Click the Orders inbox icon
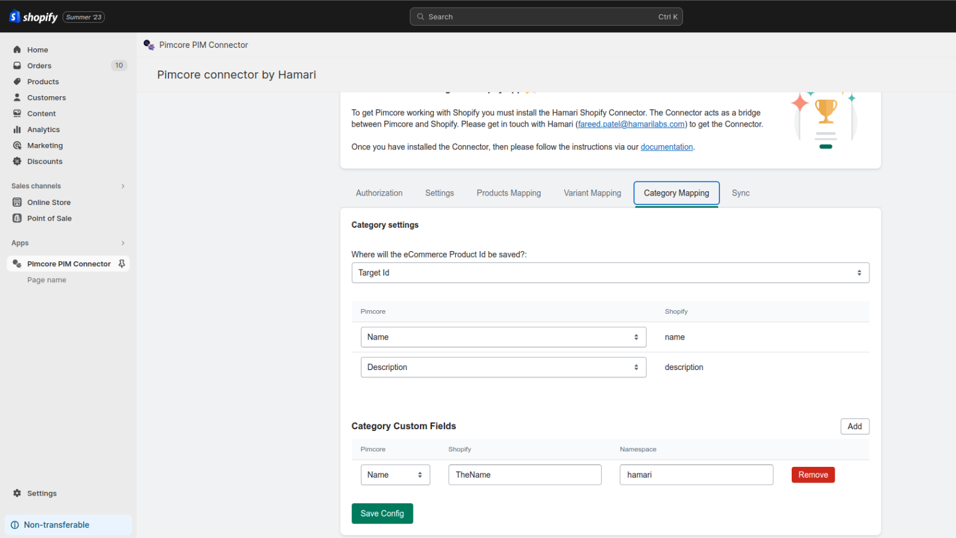Image resolution: width=956 pixels, height=538 pixels. click(17, 66)
